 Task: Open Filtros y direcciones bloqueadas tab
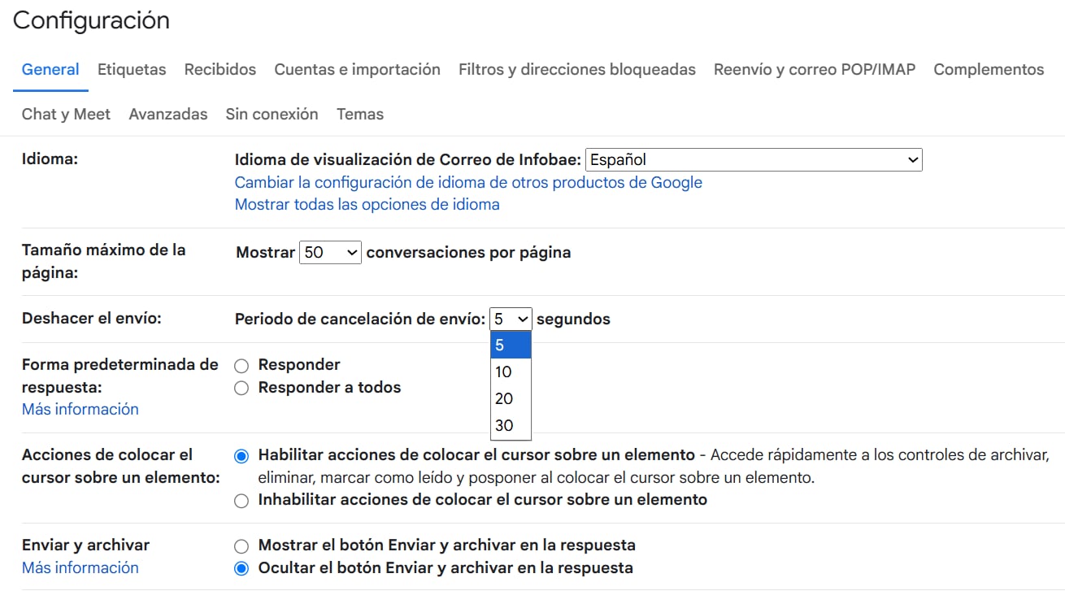pos(577,70)
